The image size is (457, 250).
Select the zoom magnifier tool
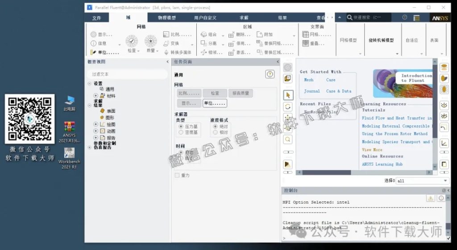[x=288, y=139]
